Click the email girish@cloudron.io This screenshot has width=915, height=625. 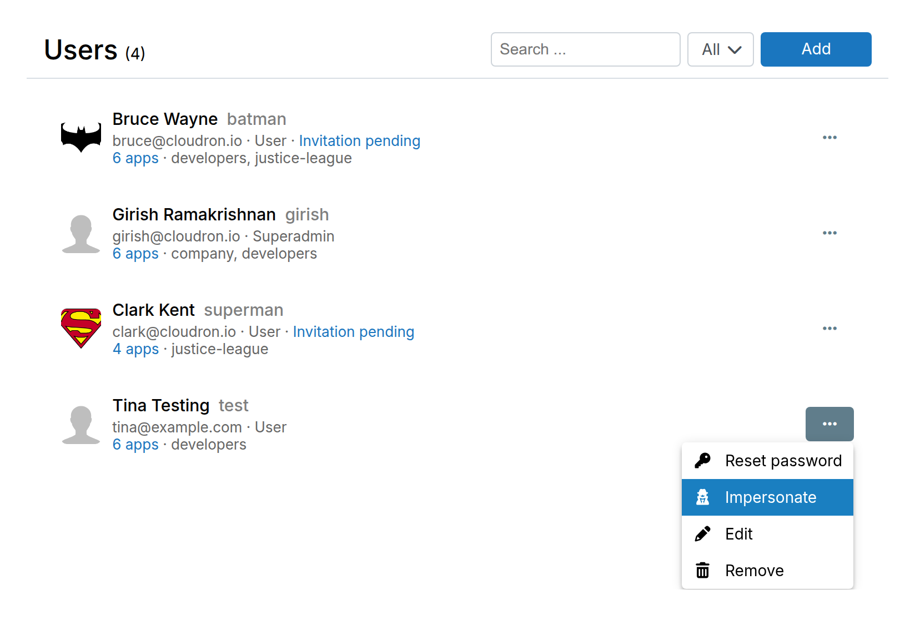coord(177,236)
